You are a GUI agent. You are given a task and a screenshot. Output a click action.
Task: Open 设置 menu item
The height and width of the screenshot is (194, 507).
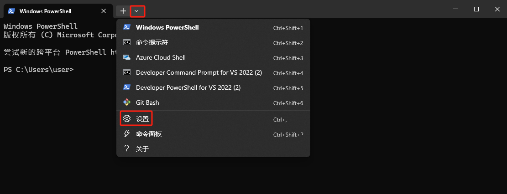coord(142,119)
